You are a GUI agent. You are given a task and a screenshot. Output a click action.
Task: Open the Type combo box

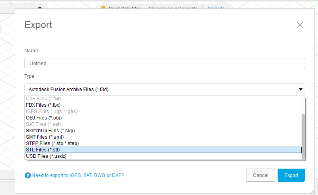tap(164, 90)
